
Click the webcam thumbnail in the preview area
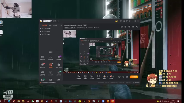pyautogui.click(x=70, y=34)
